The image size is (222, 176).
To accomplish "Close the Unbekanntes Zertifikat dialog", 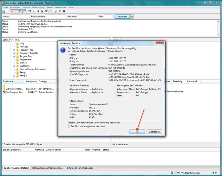I will [x=160, y=42].
